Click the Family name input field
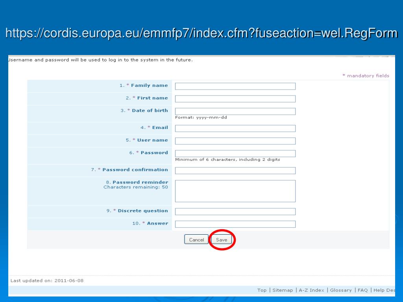This screenshot has height=302, width=403. (235, 86)
